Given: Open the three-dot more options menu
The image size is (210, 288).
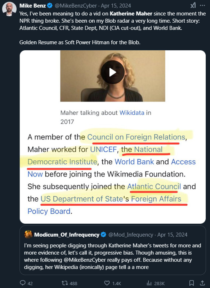Looking at the screenshot, I should click(x=202, y=5).
